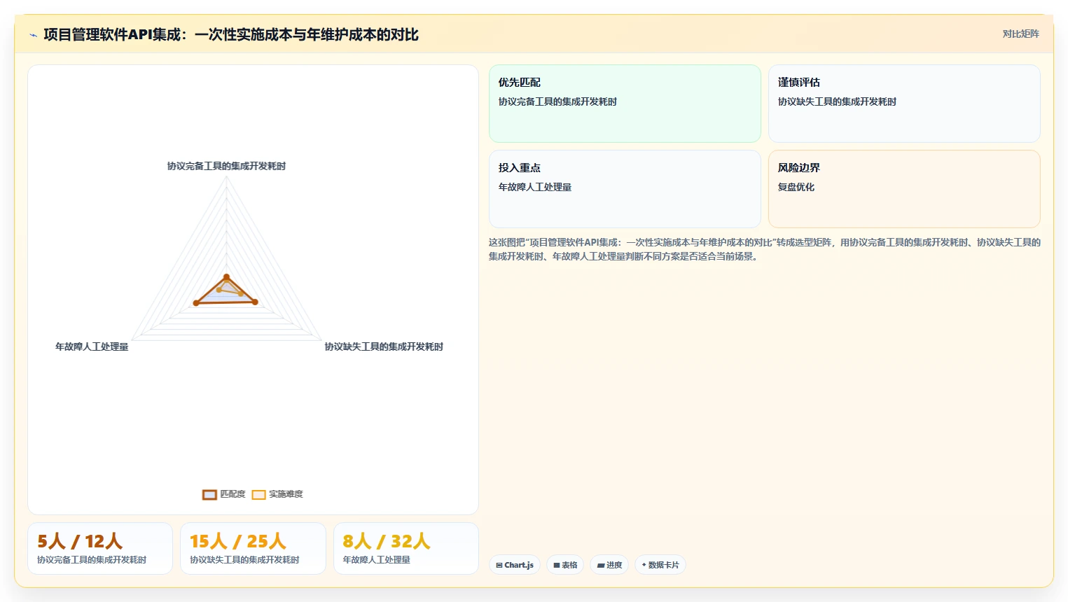Select the Chart.js tag chip
The image size is (1068, 602).
click(x=515, y=565)
